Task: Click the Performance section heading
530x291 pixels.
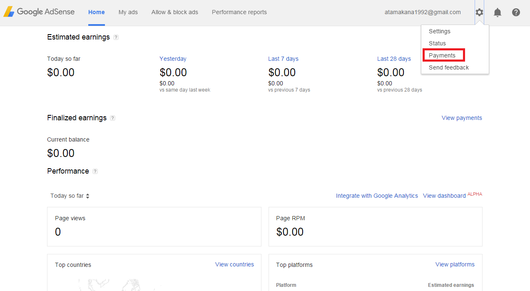Action: [68, 171]
